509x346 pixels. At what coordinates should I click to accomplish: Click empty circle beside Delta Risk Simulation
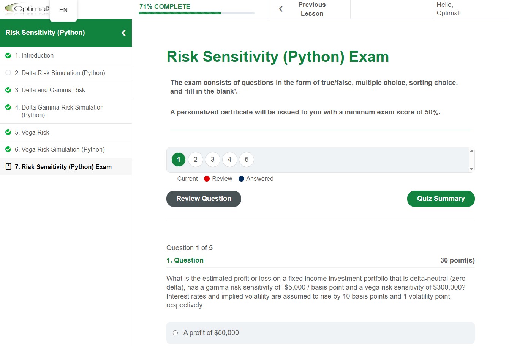8,73
